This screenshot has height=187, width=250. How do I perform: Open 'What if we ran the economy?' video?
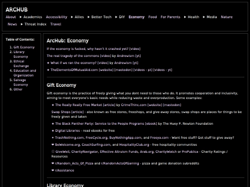(80, 63)
